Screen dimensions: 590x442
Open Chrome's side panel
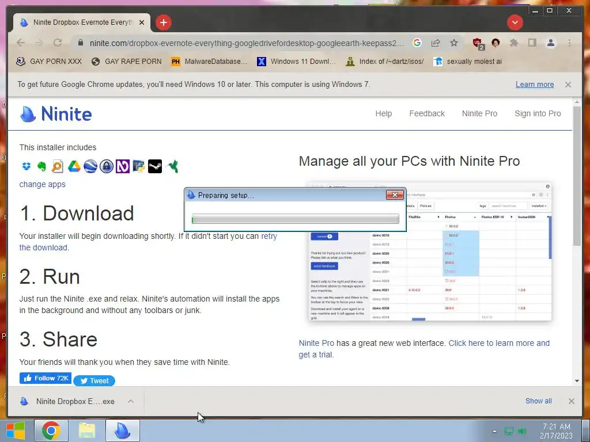pyautogui.click(x=532, y=43)
